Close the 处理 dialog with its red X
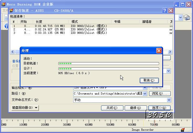This screenshot has height=133, width=193. click(x=159, y=51)
